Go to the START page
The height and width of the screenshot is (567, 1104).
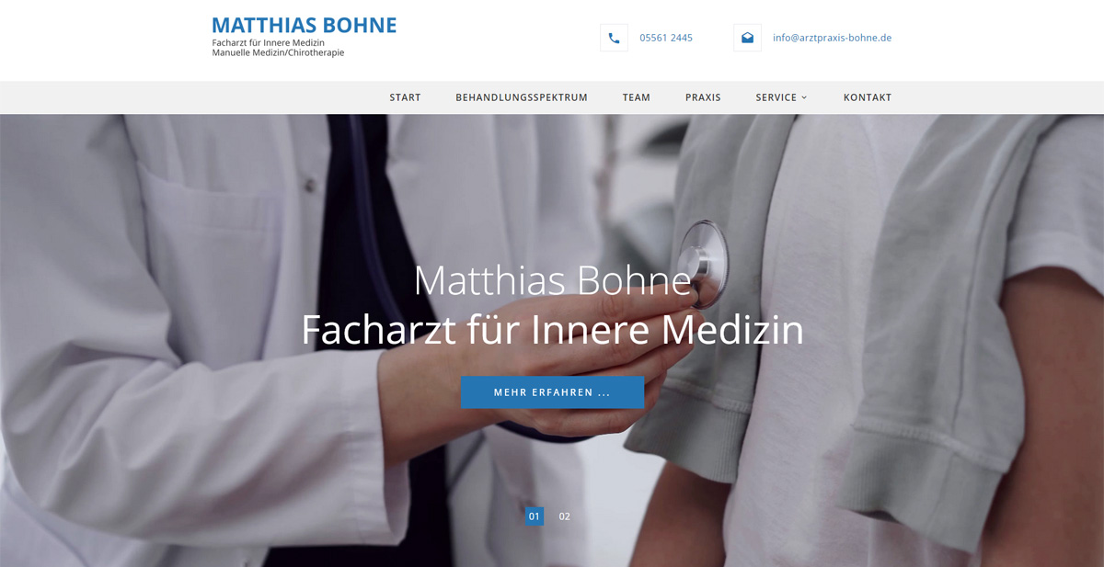pyautogui.click(x=405, y=97)
